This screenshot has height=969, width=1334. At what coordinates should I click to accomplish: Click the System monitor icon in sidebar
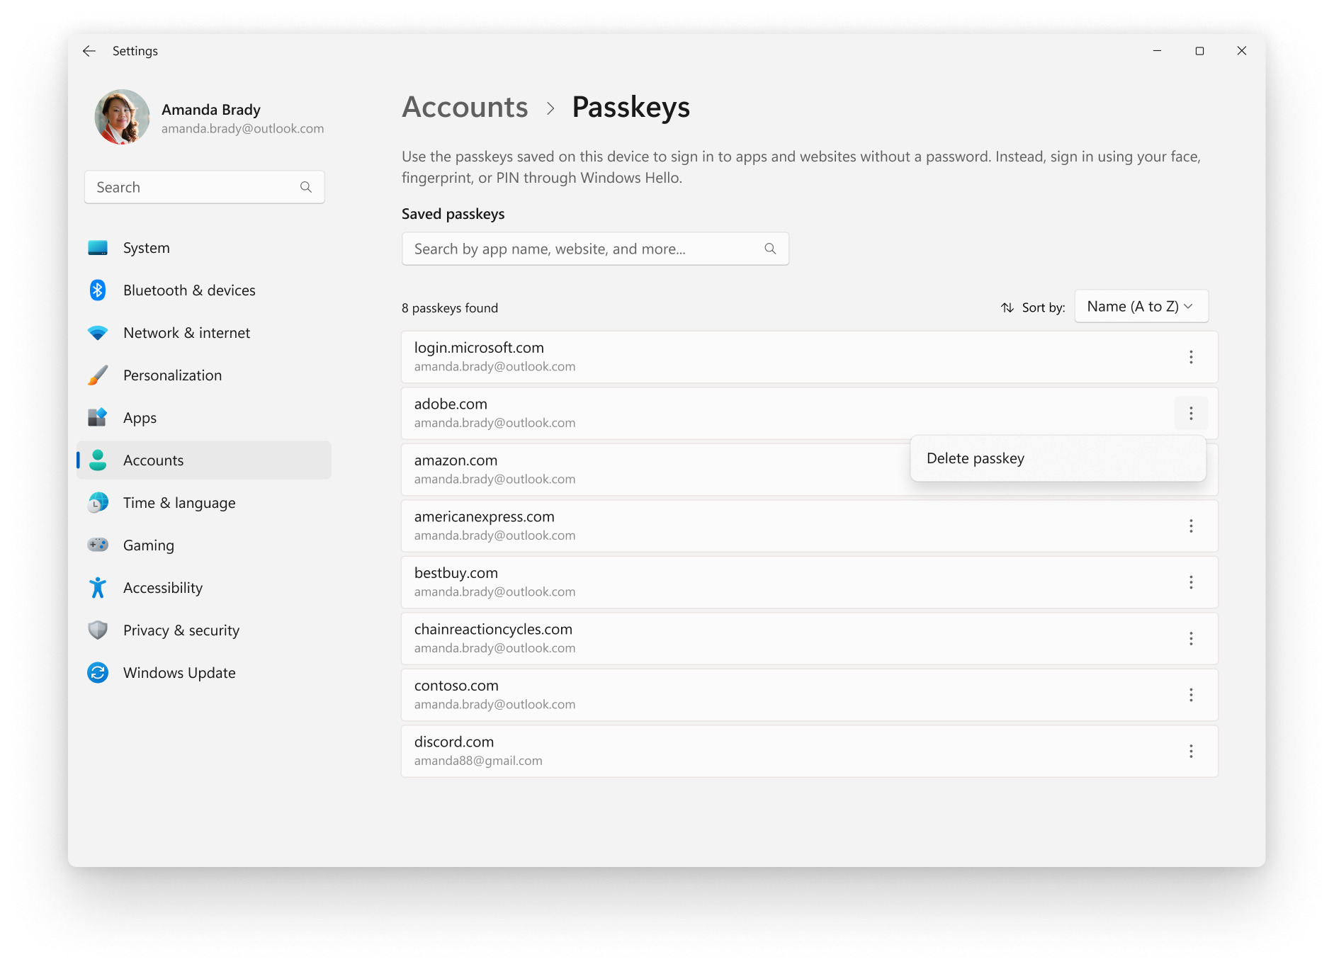click(98, 248)
